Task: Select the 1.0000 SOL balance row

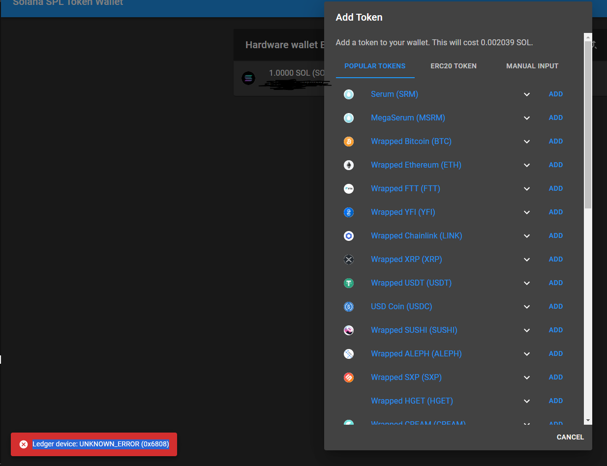Action: 279,79
